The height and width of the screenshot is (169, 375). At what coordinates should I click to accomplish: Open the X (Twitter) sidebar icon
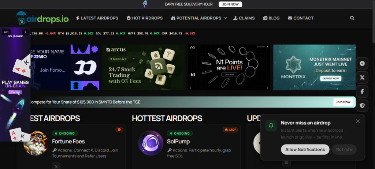pyautogui.click(x=362, y=78)
